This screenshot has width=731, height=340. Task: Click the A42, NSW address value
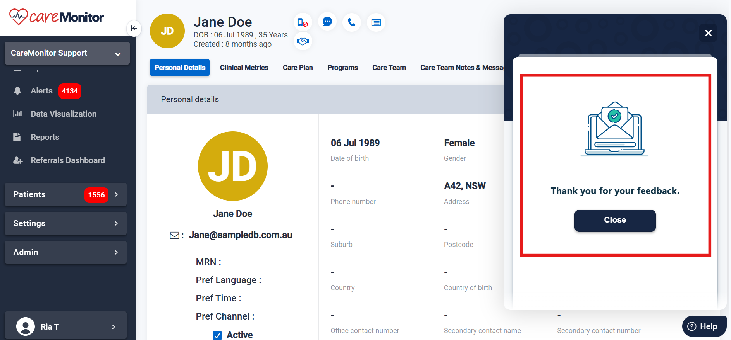coord(464,186)
